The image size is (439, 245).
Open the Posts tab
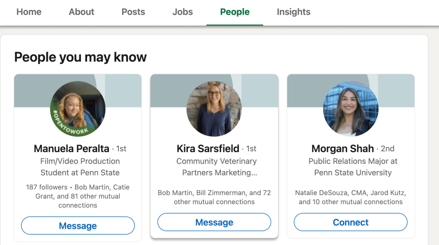pyautogui.click(x=133, y=12)
